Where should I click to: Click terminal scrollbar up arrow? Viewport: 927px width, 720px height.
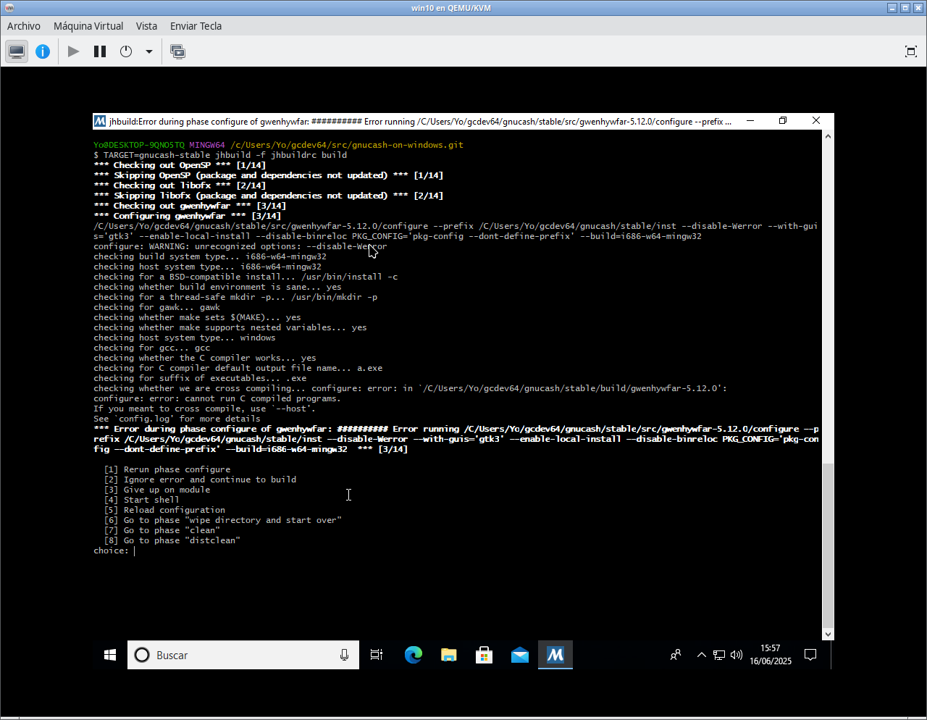828,136
